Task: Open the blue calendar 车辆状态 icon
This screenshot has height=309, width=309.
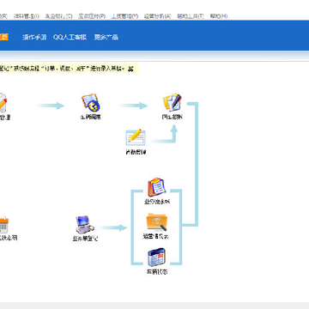Action: coord(157,257)
